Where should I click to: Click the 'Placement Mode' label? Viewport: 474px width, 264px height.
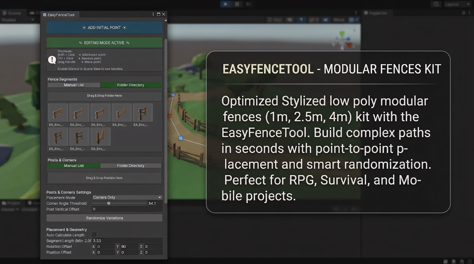(61, 197)
